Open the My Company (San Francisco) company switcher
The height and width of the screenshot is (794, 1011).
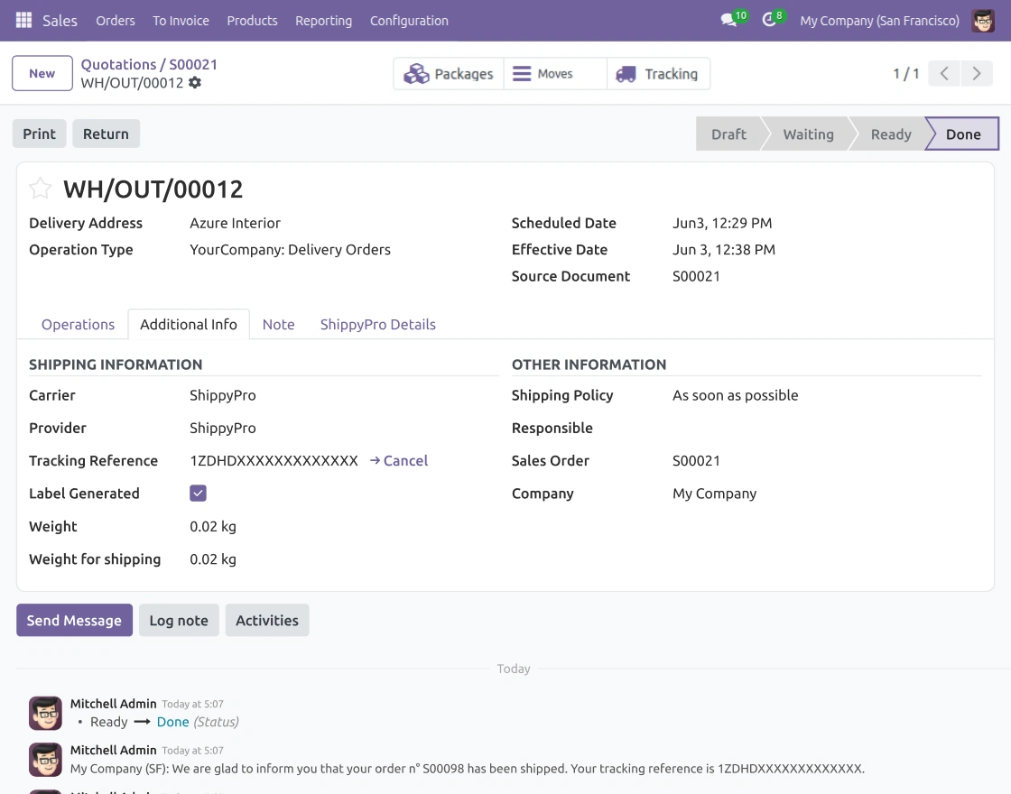tap(879, 21)
